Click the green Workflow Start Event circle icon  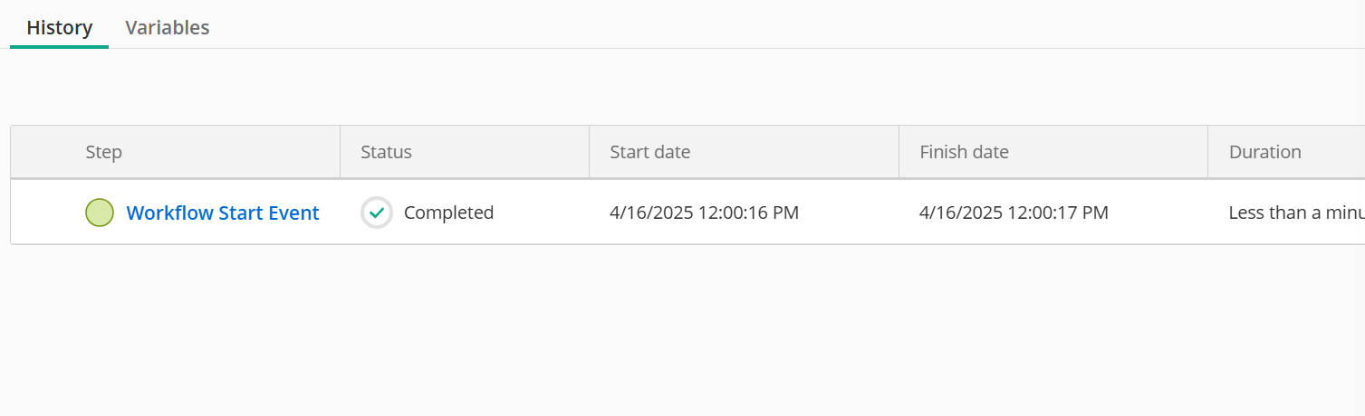[100, 213]
